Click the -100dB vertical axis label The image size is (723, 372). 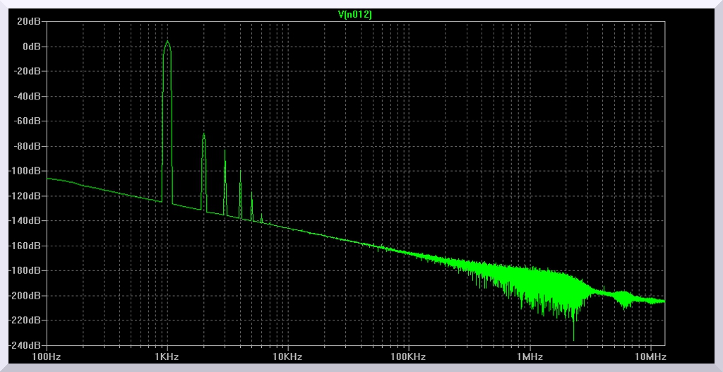pyautogui.click(x=25, y=172)
